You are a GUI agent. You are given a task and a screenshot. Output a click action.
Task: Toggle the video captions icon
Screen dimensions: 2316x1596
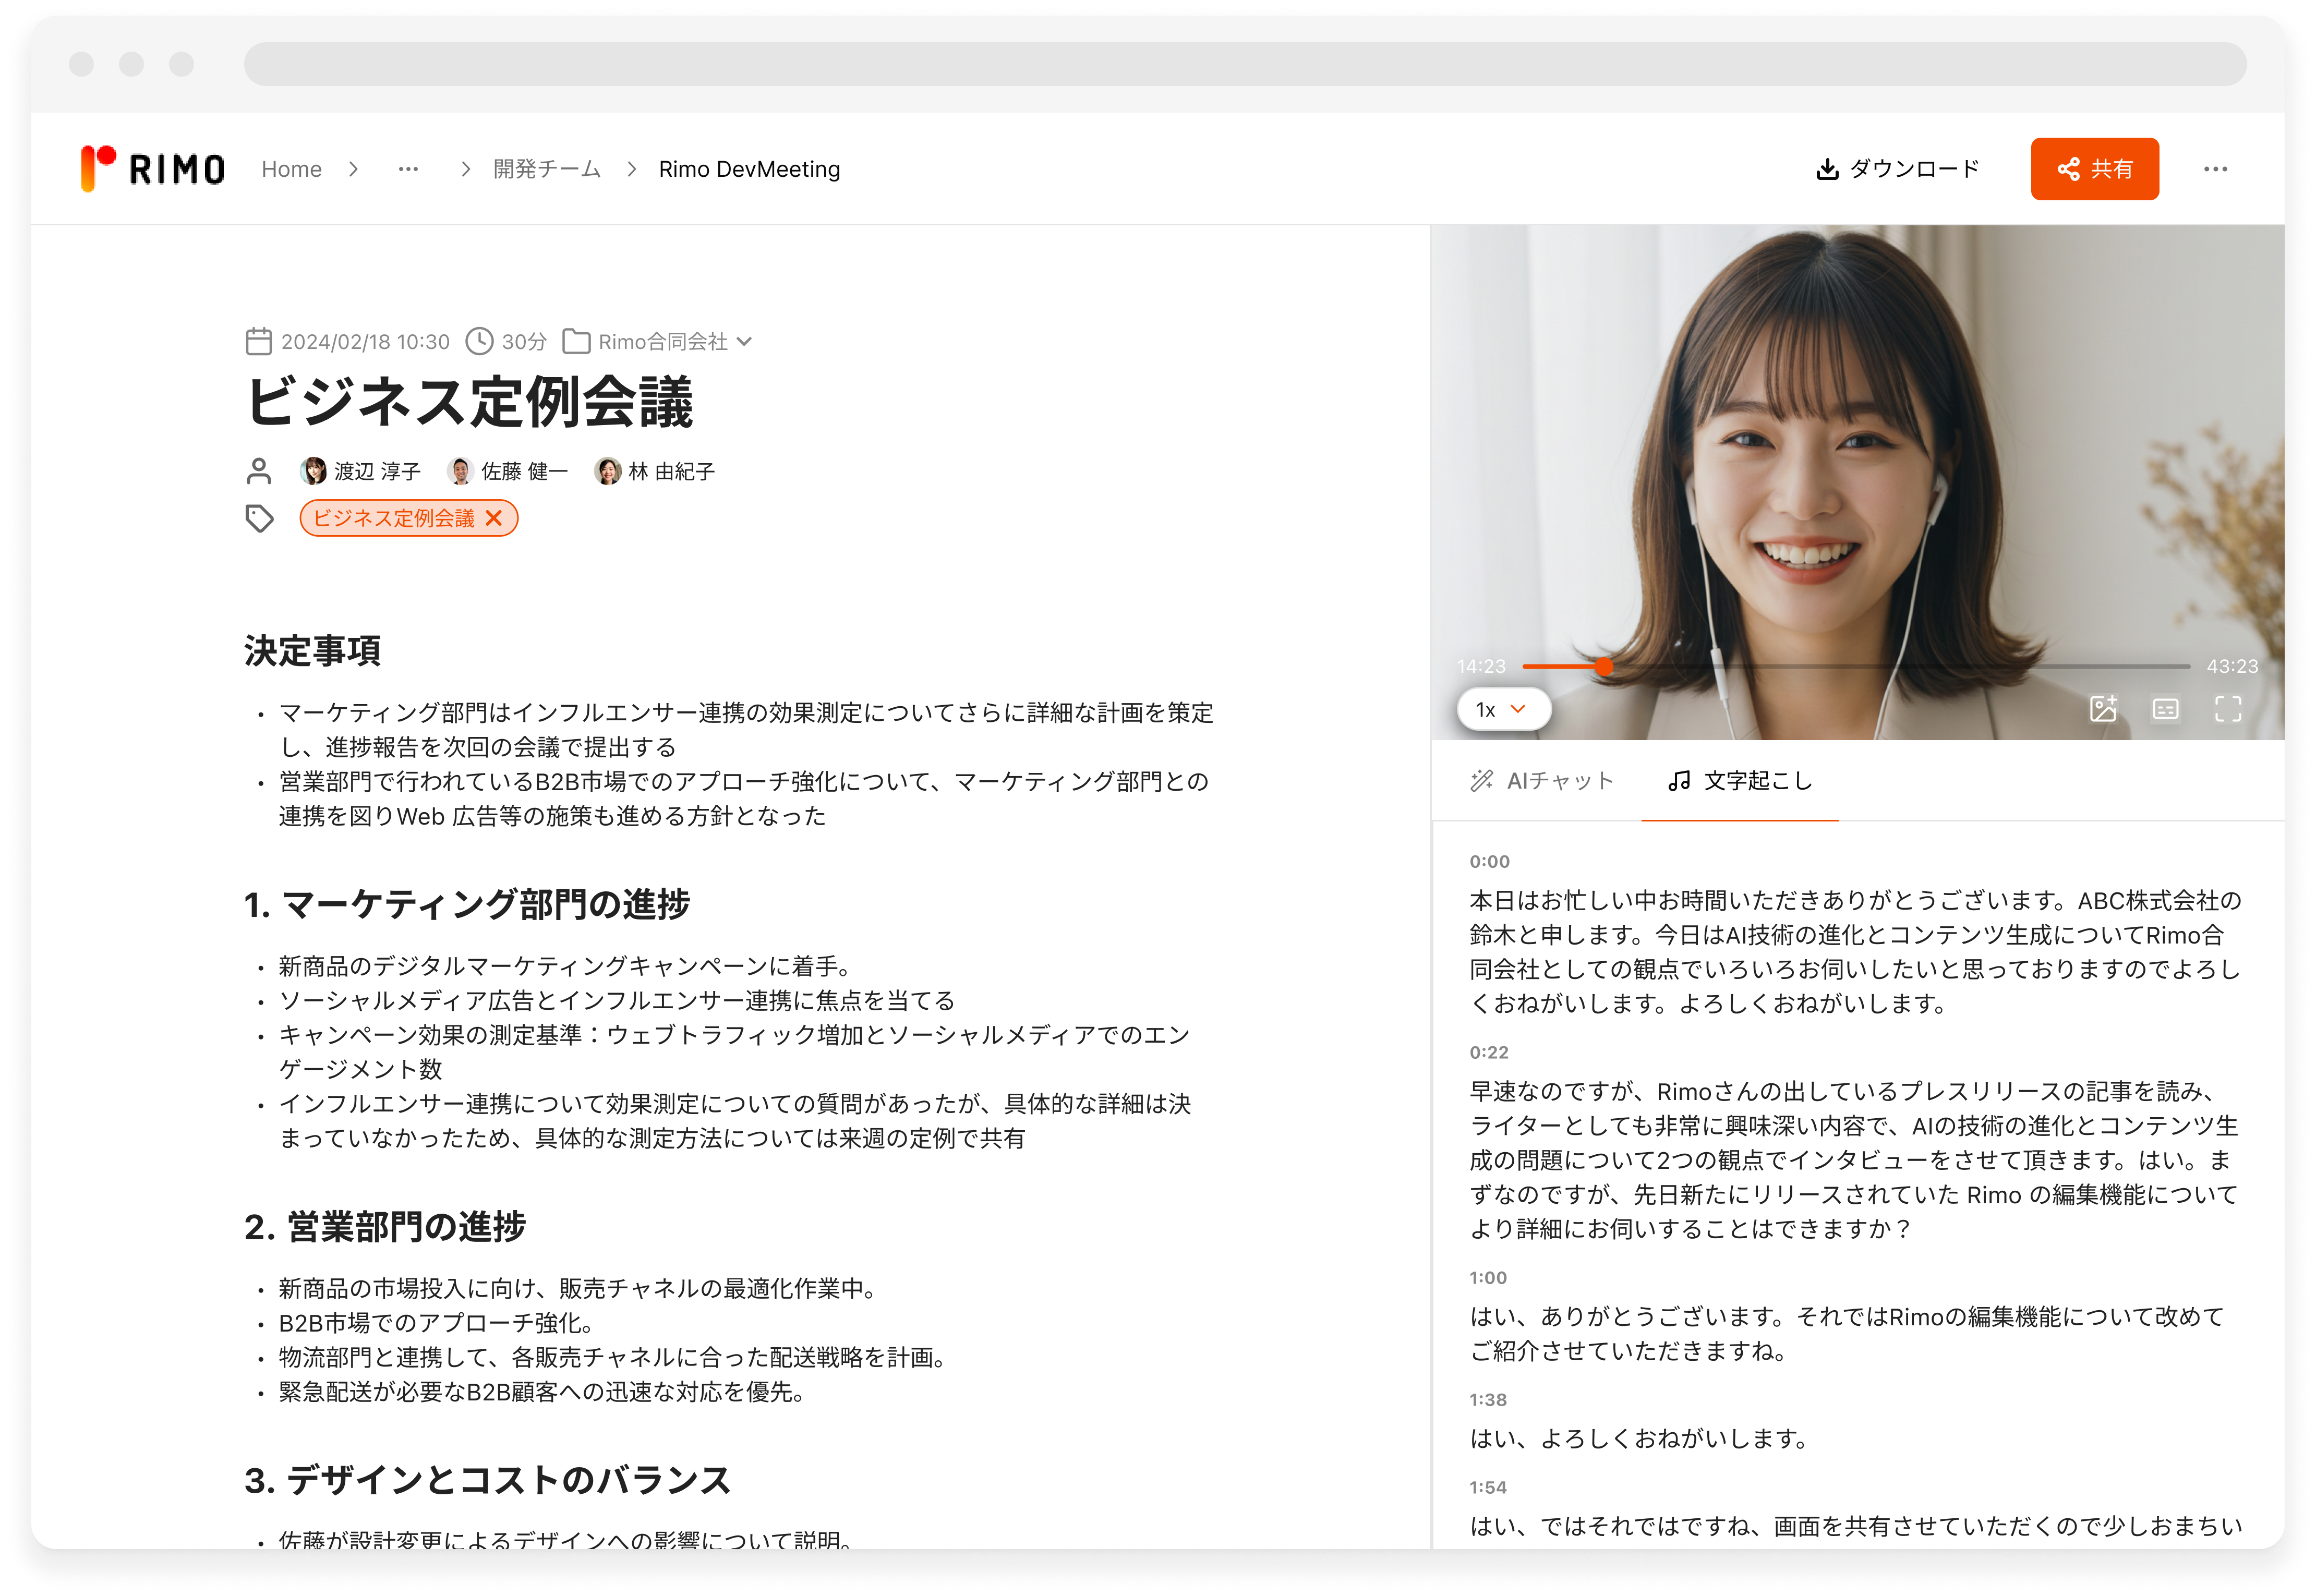click(x=2165, y=709)
